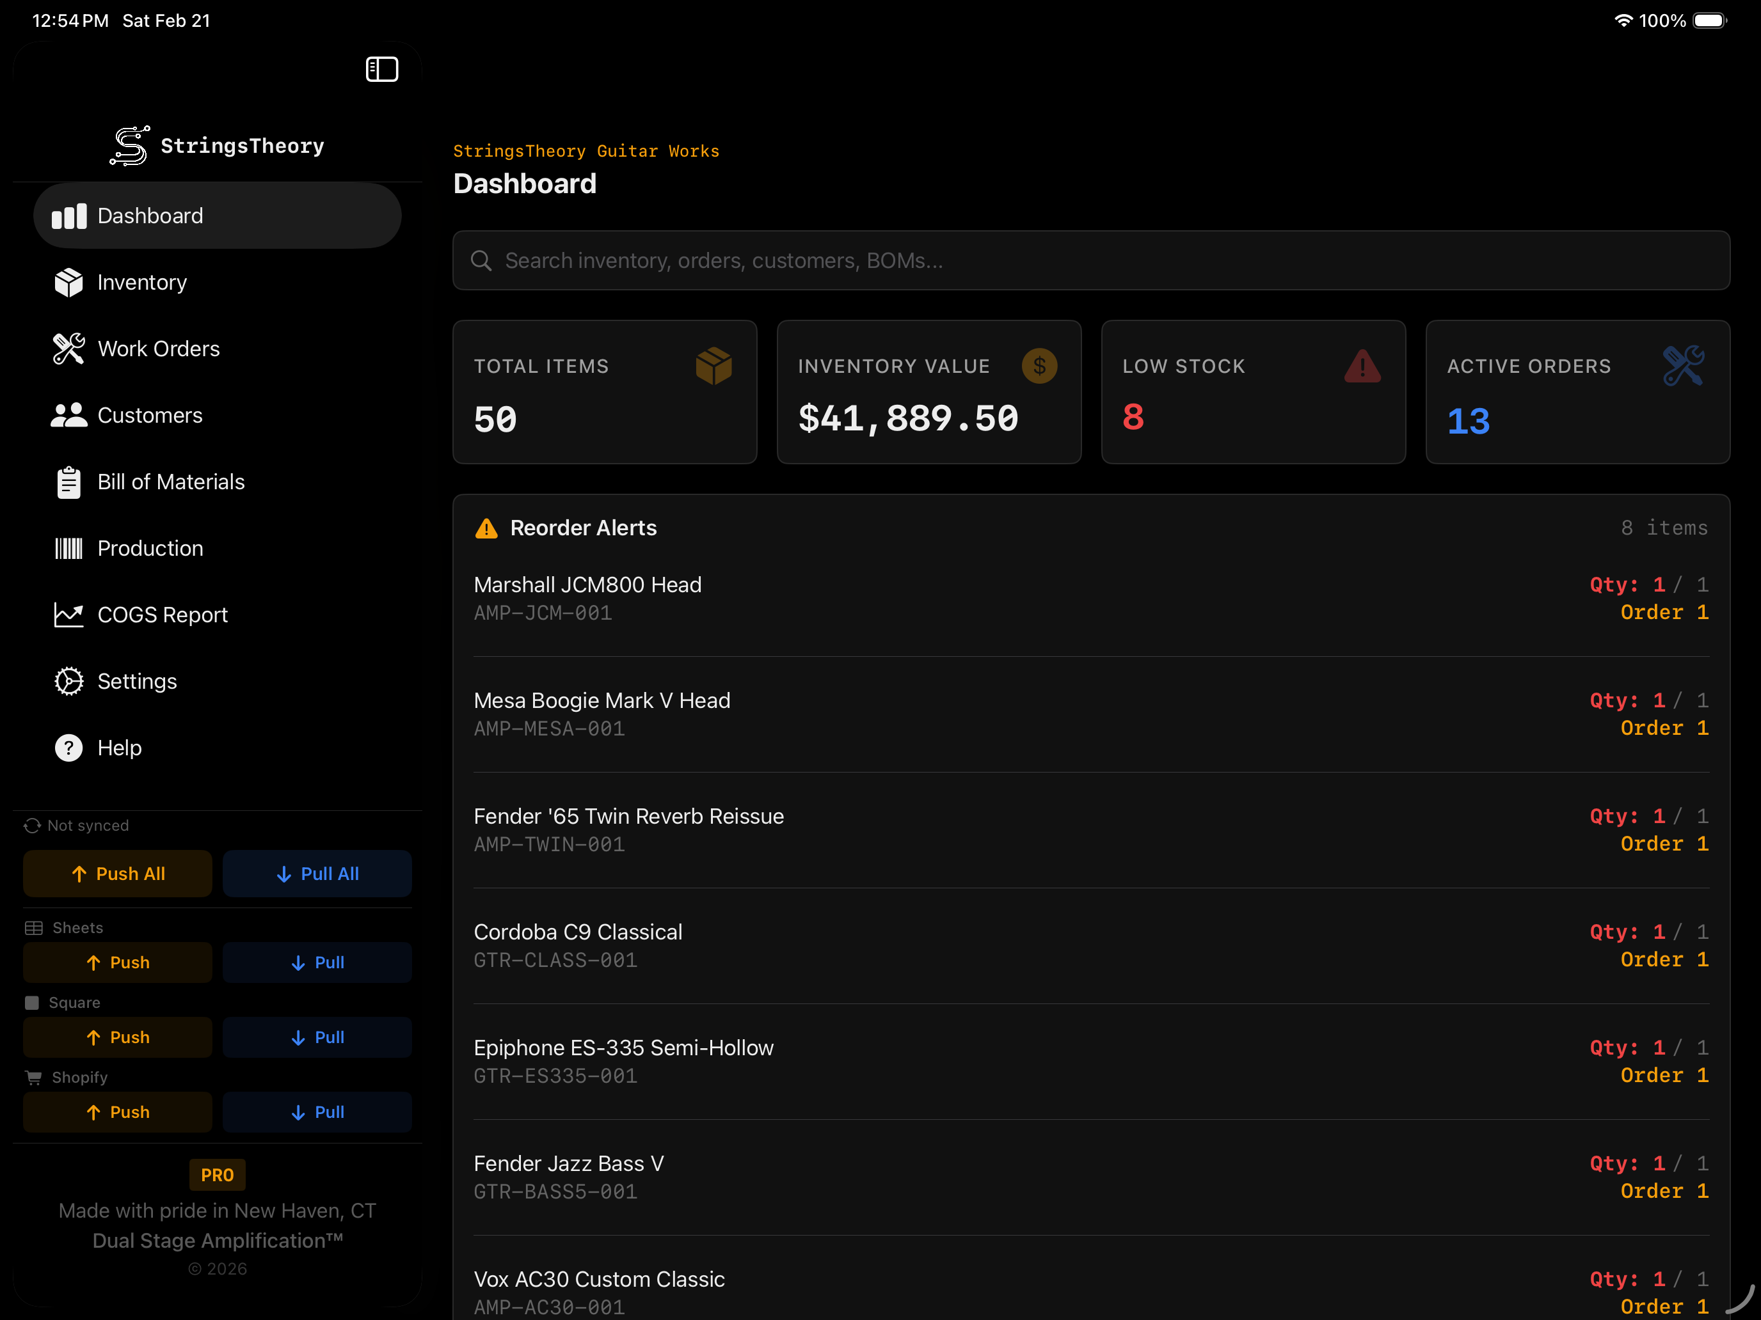
Task: Push data to Sheets
Action: pos(117,962)
